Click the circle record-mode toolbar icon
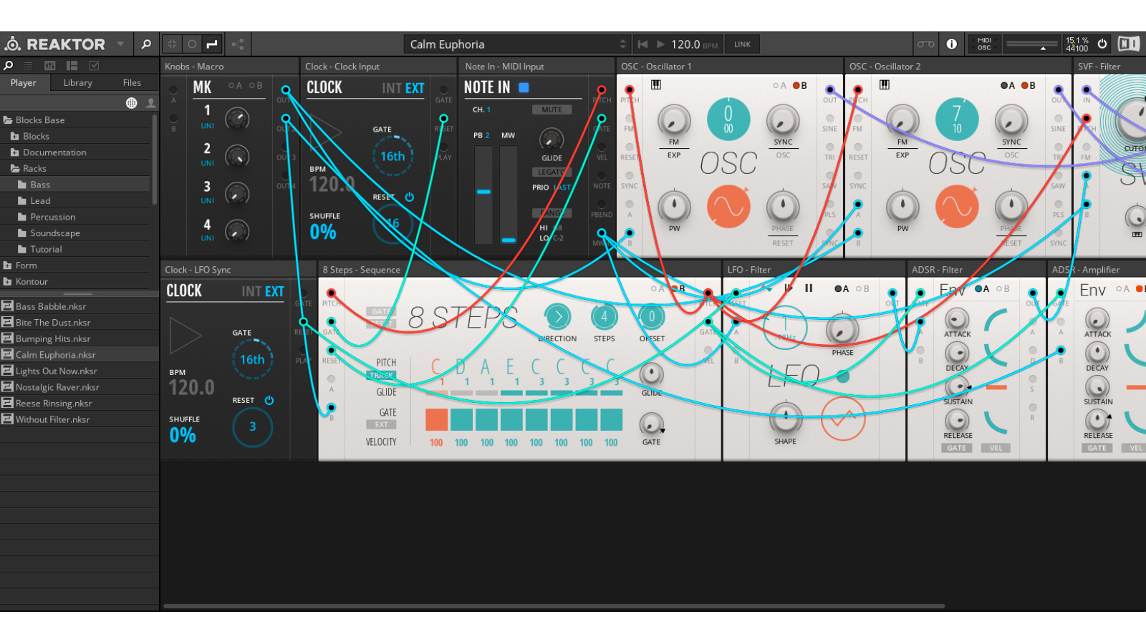This screenshot has height=644, width=1146. tap(192, 44)
